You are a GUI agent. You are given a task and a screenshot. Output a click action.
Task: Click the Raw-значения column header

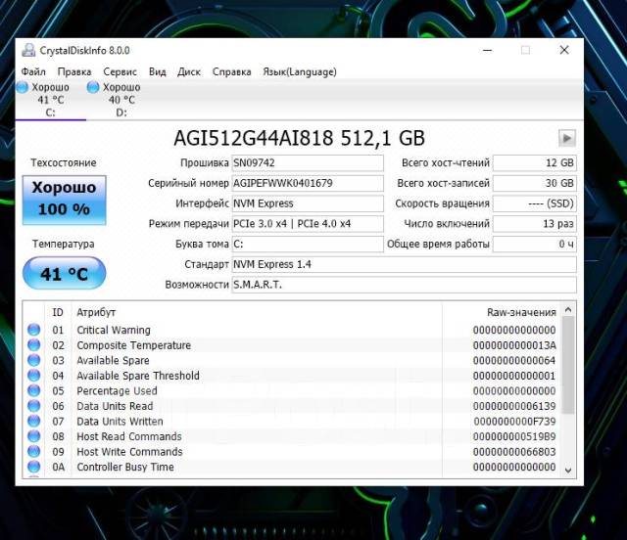[x=502, y=312]
